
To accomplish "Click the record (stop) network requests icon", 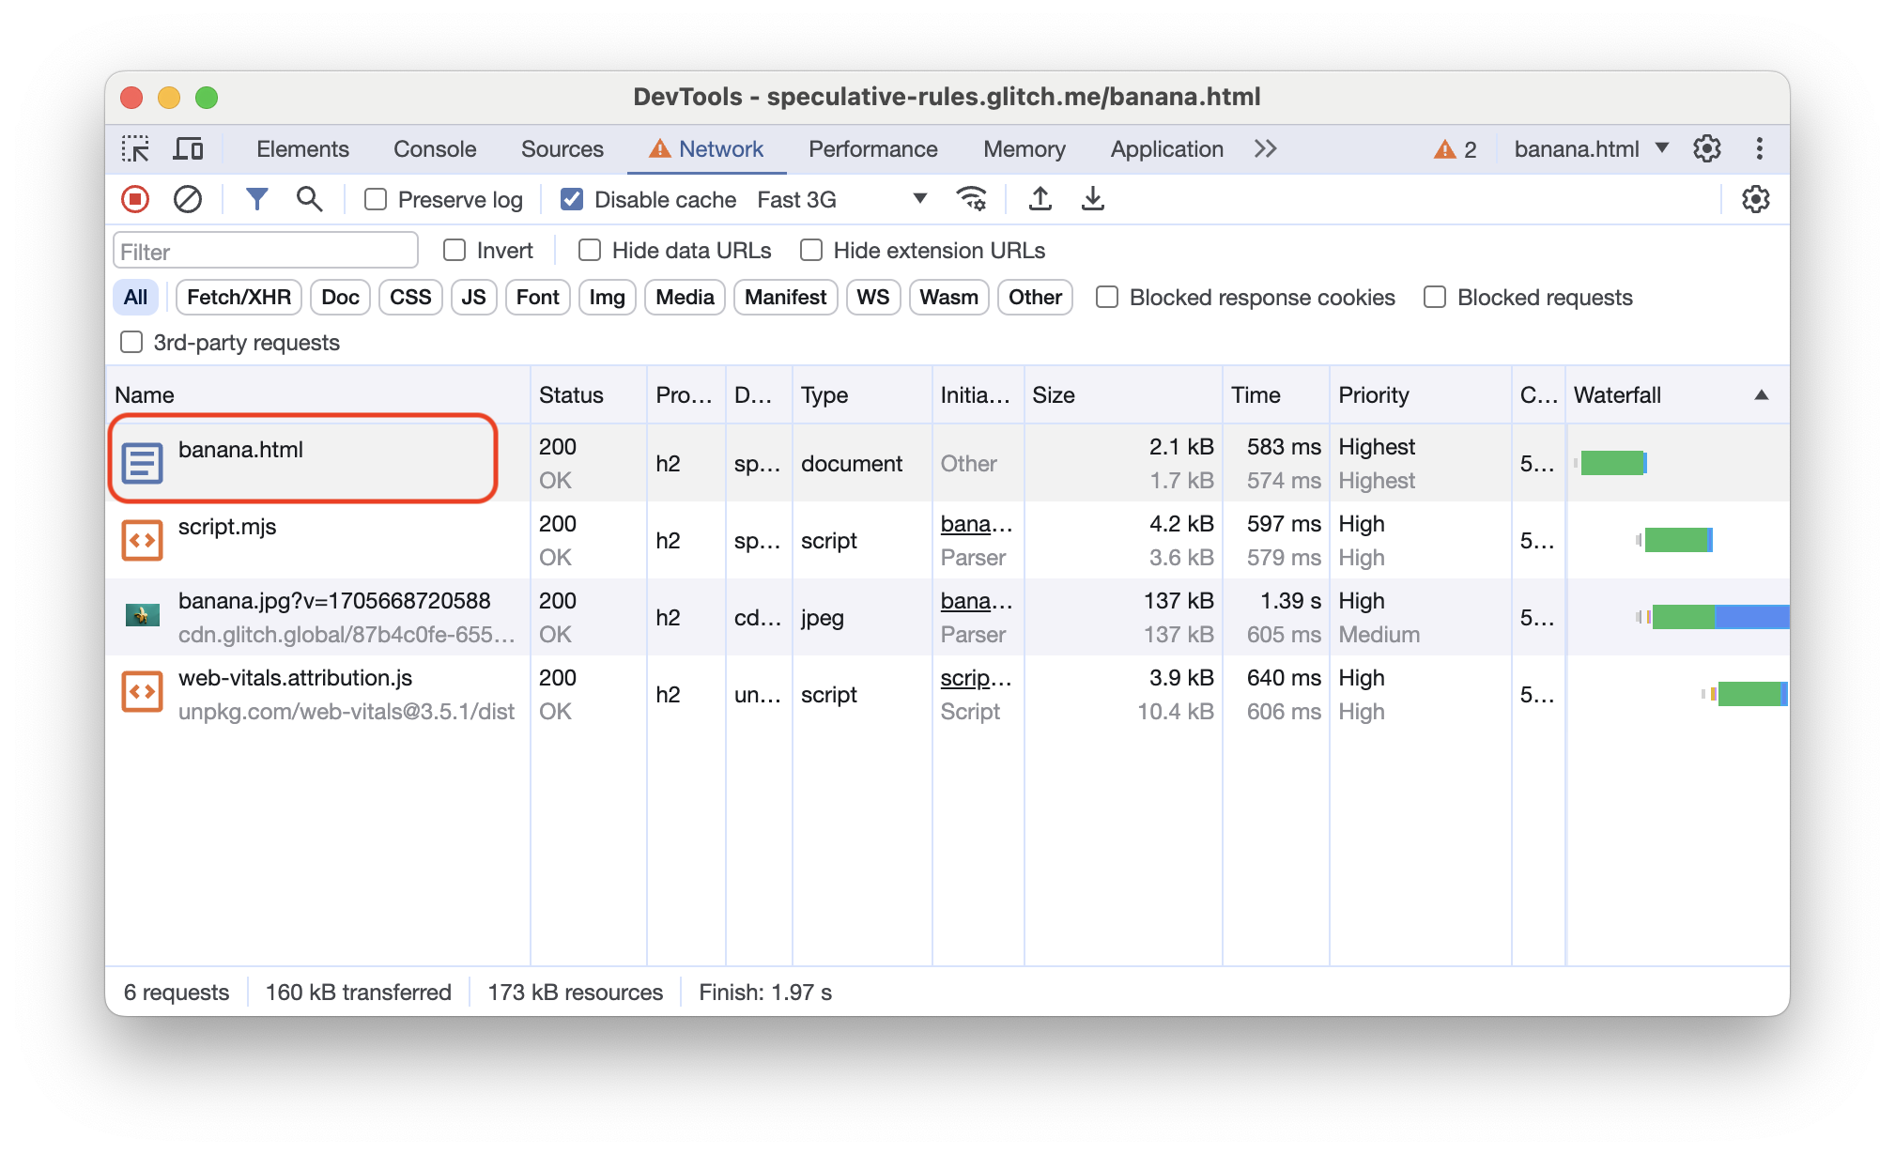I will click(137, 200).
